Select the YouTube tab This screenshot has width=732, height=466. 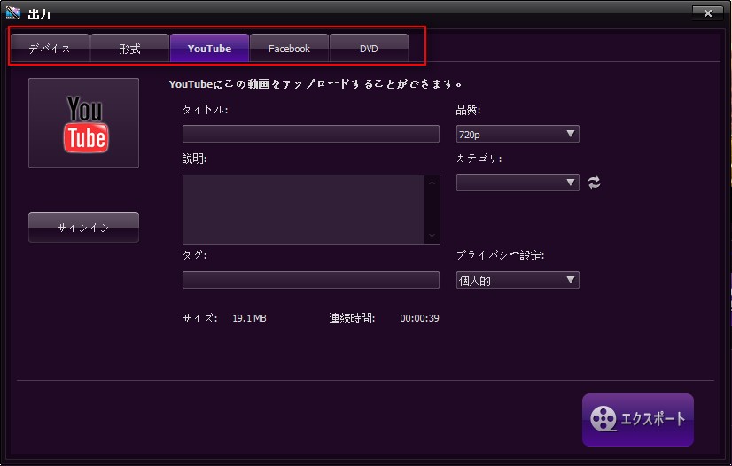tap(210, 48)
